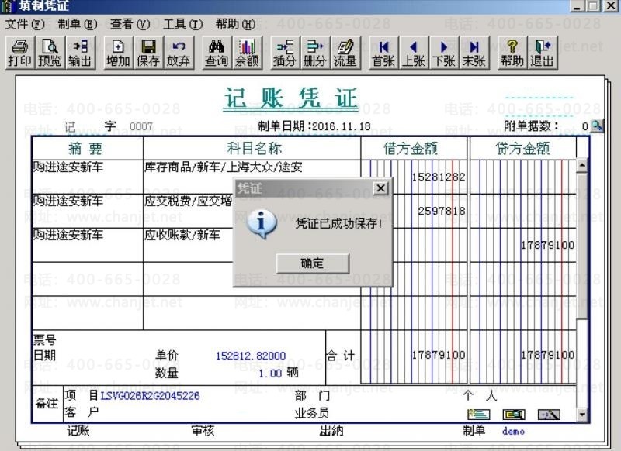Viewport: 621px width, 451px height.
Task: Show 余额 balance chart icon
Action: (x=247, y=53)
